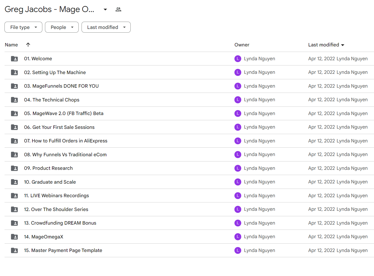The height and width of the screenshot is (276, 374).
Task: Click folder icon for 04. The Technical Chops
Action: tap(14, 100)
